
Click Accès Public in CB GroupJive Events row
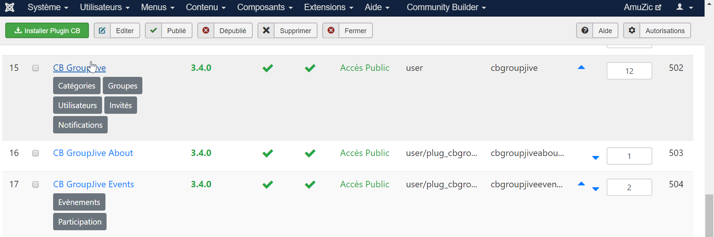coord(365,184)
